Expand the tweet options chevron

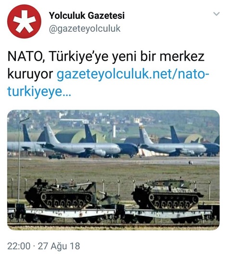tap(216, 14)
